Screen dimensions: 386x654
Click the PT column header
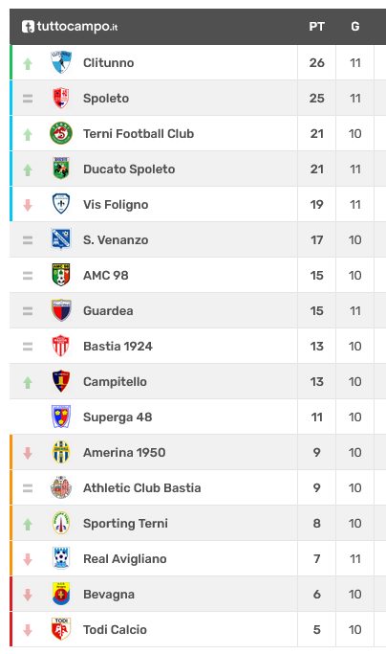316,27
